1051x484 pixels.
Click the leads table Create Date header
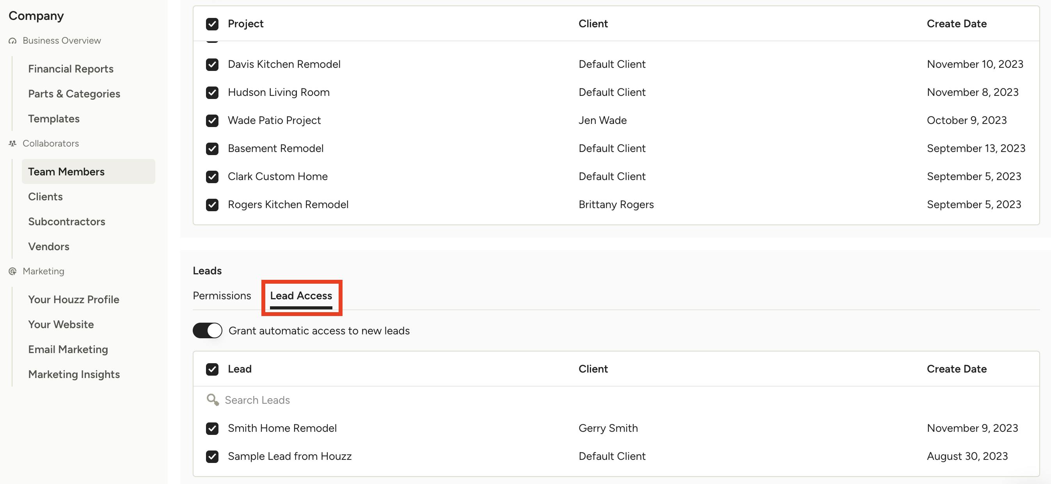tap(957, 369)
